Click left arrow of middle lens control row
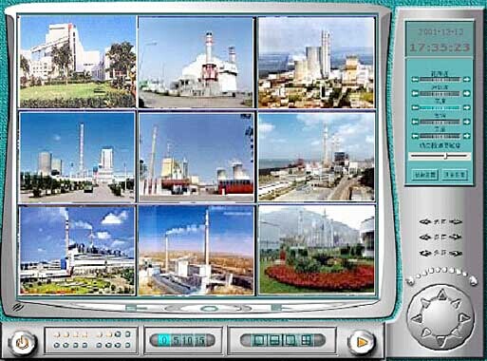 pyautogui.click(x=425, y=237)
